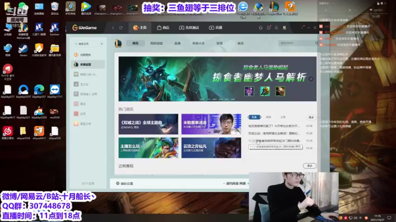Screen dimensions: 396x222
Task: Open the 双城之战 news headline
Action: click(x=274, y=133)
